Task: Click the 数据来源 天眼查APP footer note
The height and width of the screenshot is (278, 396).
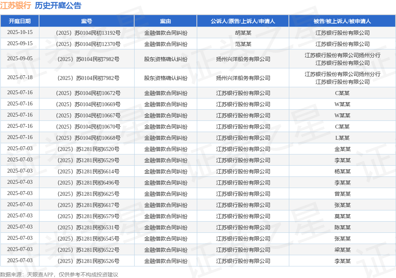Action: [x=59, y=275]
